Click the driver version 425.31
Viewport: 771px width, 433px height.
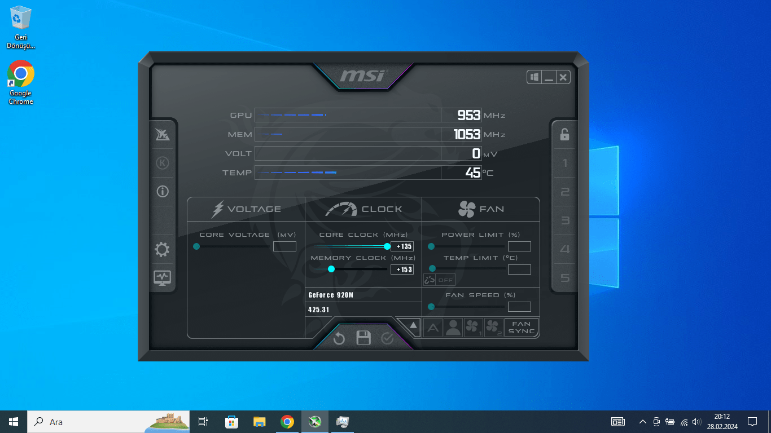pos(319,310)
